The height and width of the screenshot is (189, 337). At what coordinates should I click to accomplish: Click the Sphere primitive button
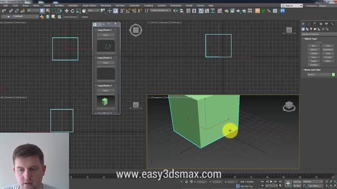pyautogui.click(x=314, y=50)
